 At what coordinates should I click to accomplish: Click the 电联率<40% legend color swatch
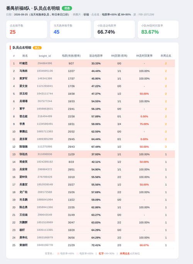point(58,254)
